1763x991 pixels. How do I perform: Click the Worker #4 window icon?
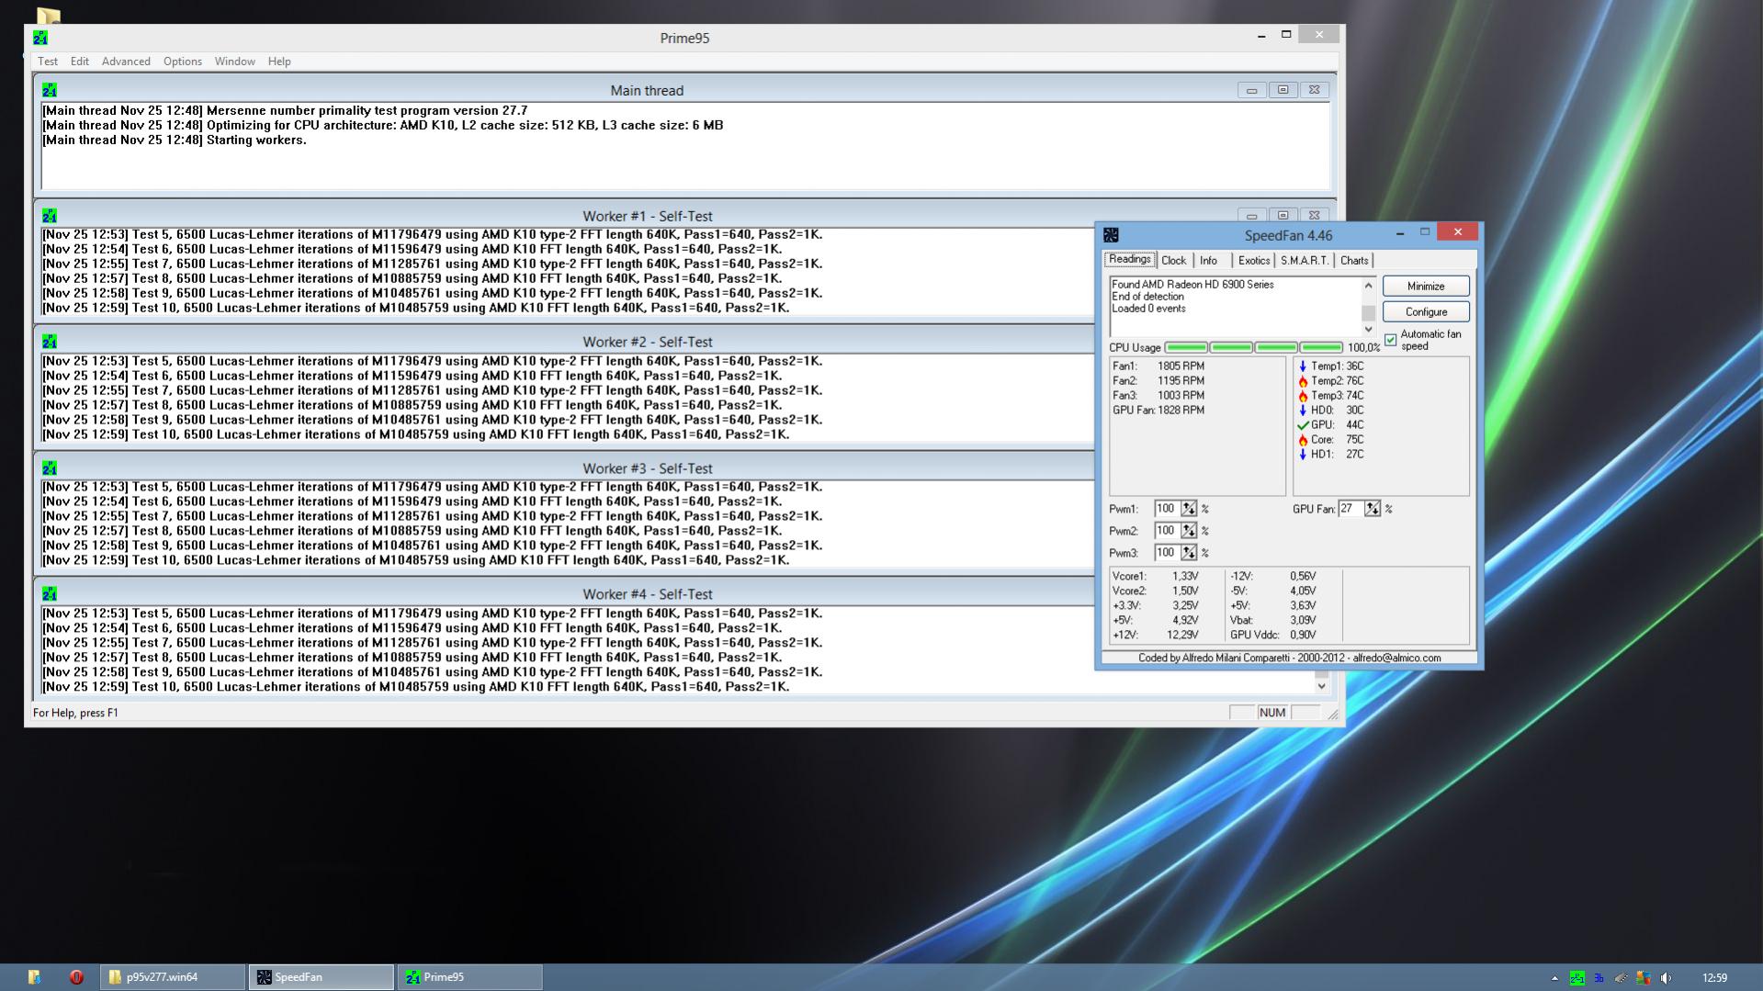click(x=50, y=594)
